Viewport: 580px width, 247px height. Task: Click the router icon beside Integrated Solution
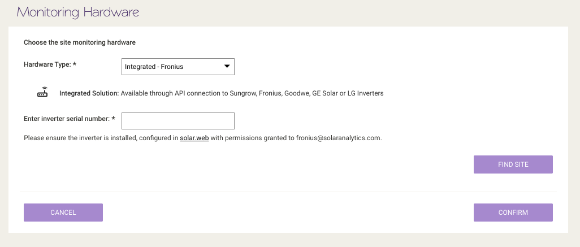(x=42, y=92)
